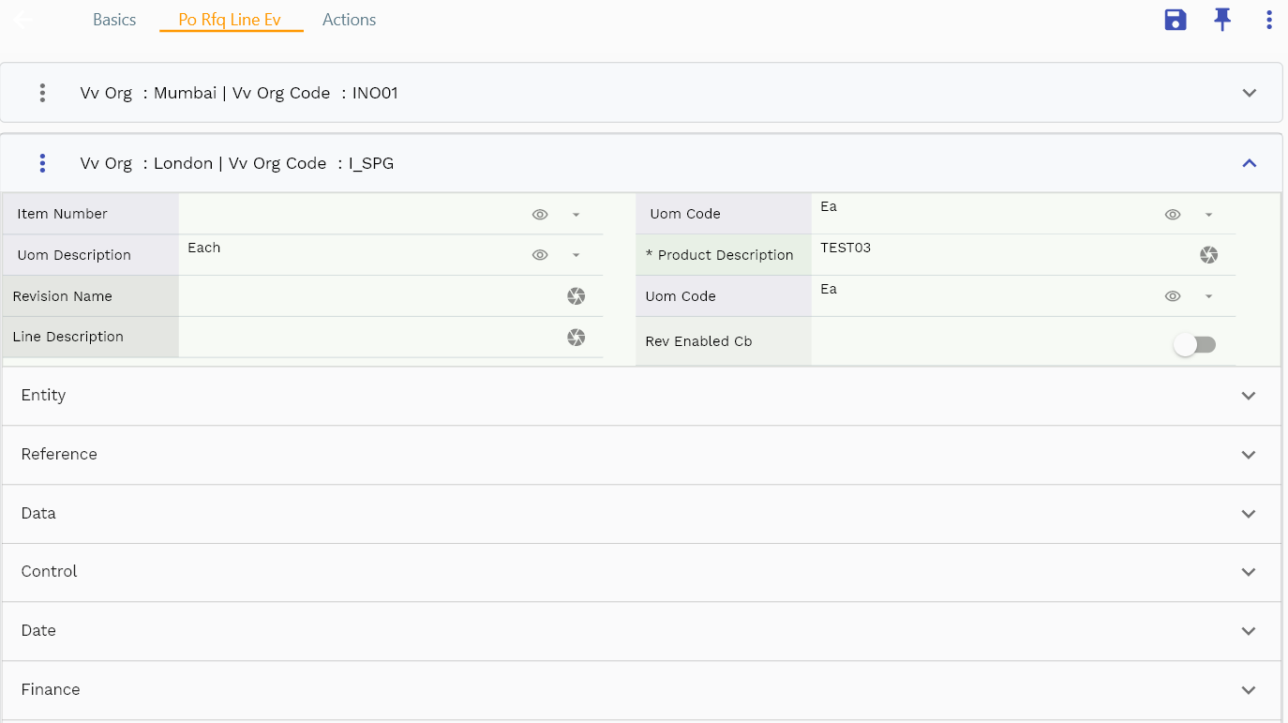Select the Actions tab
Screen dimensions: 1288x723
pyautogui.click(x=349, y=19)
